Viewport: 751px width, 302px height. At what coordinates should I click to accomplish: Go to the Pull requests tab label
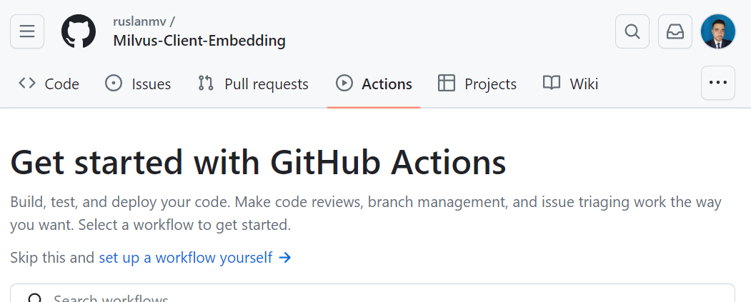(x=267, y=84)
